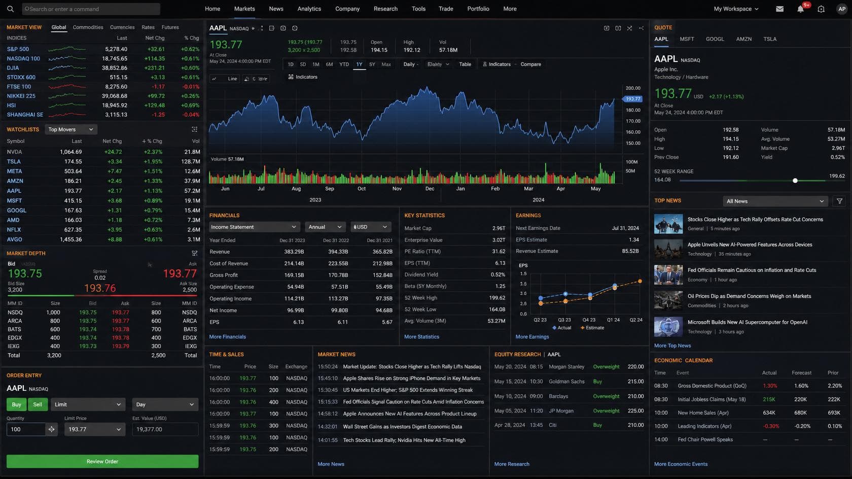Open More Earnings link
Viewport: 852px width, 479px height.
pos(532,337)
